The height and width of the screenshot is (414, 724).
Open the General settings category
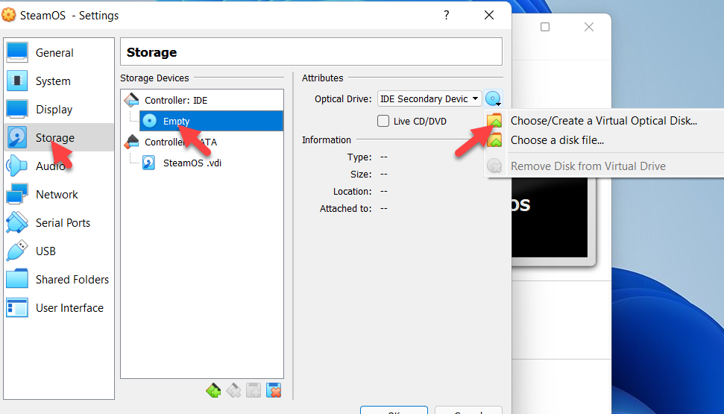pyautogui.click(x=54, y=53)
